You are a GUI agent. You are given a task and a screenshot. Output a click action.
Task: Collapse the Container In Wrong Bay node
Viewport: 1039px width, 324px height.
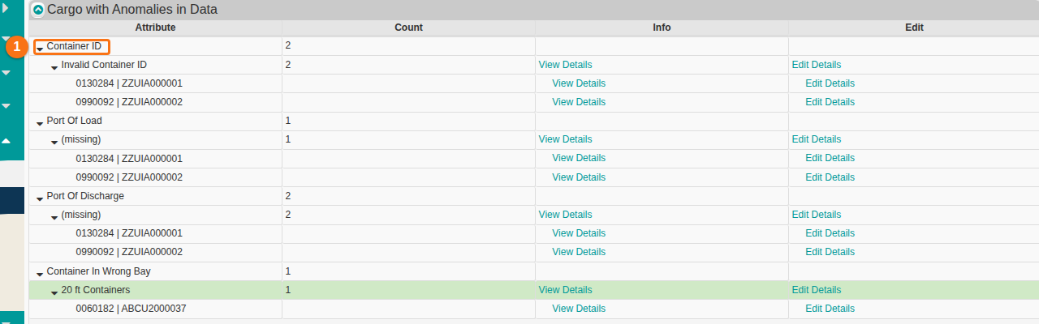pos(40,274)
